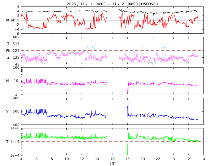Click the 2023 year in the title
Screen dimensions: 208x166
[x=71, y=4]
